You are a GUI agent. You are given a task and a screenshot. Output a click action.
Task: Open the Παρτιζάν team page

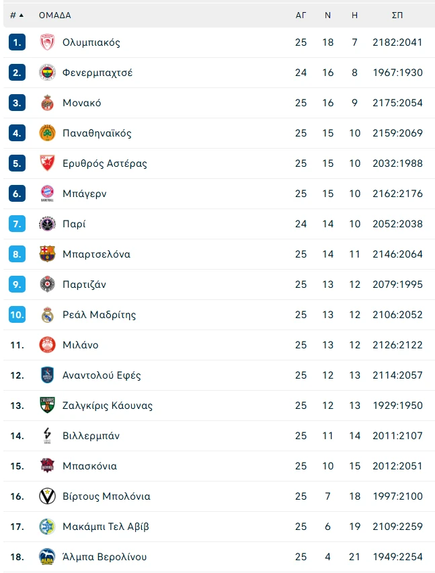(84, 284)
